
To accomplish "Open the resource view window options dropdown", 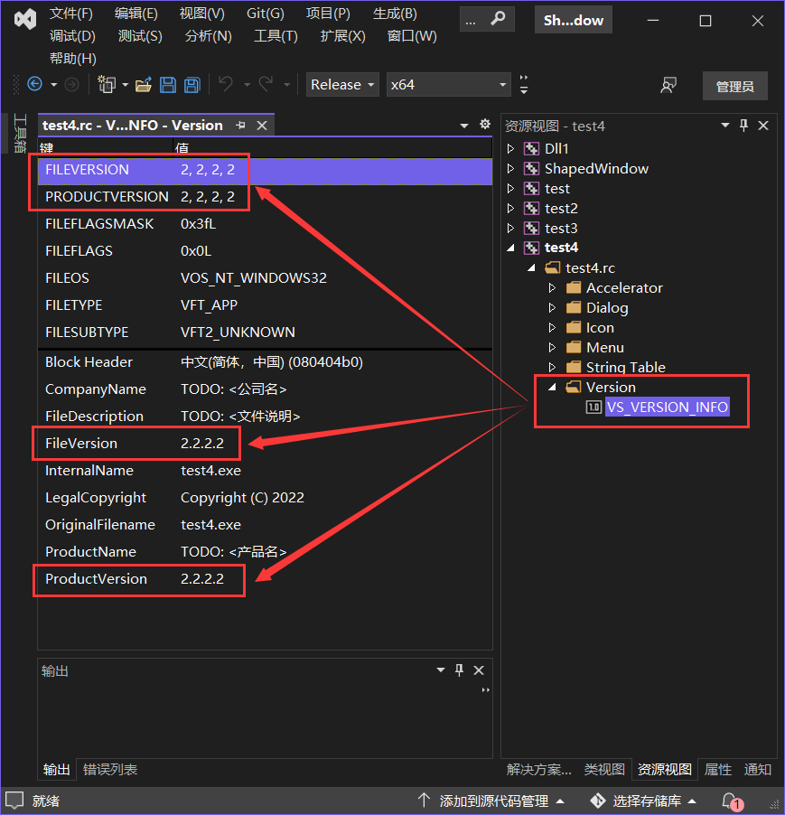I will click(725, 126).
